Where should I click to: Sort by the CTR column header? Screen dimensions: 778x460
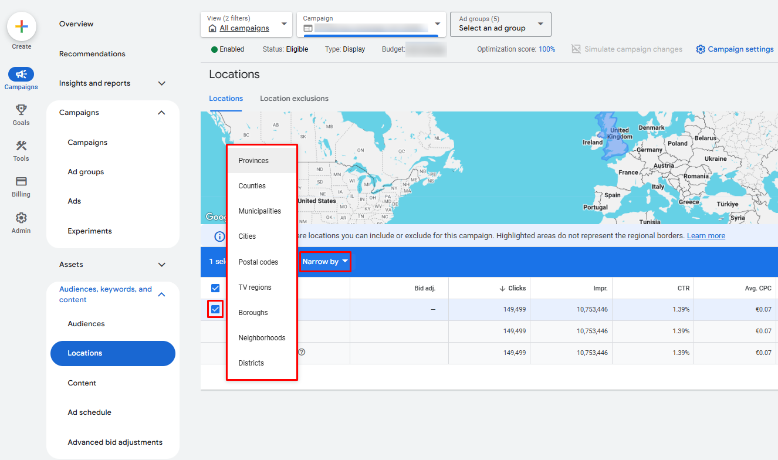684,288
